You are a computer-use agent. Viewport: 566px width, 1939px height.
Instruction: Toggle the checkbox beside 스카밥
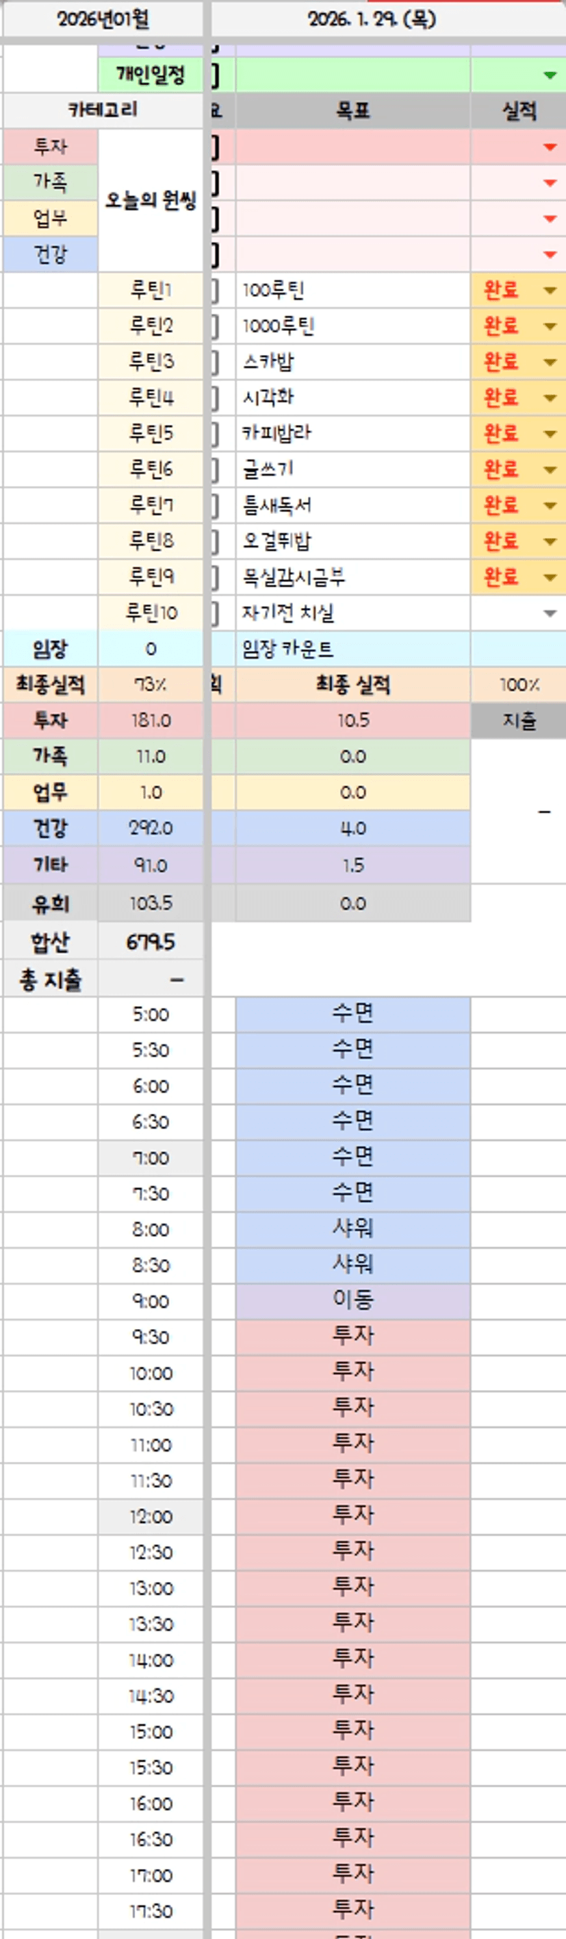click(214, 362)
